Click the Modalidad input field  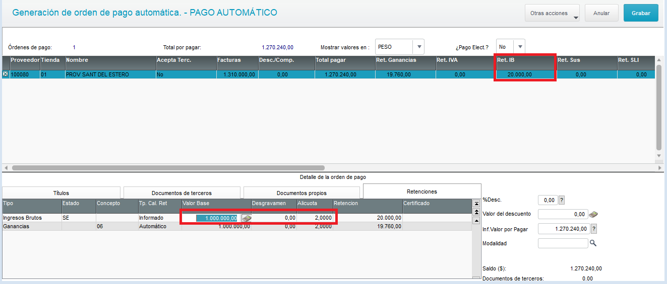(x=563, y=243)
